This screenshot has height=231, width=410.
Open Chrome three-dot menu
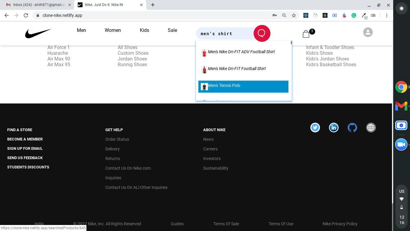point(387,15)
